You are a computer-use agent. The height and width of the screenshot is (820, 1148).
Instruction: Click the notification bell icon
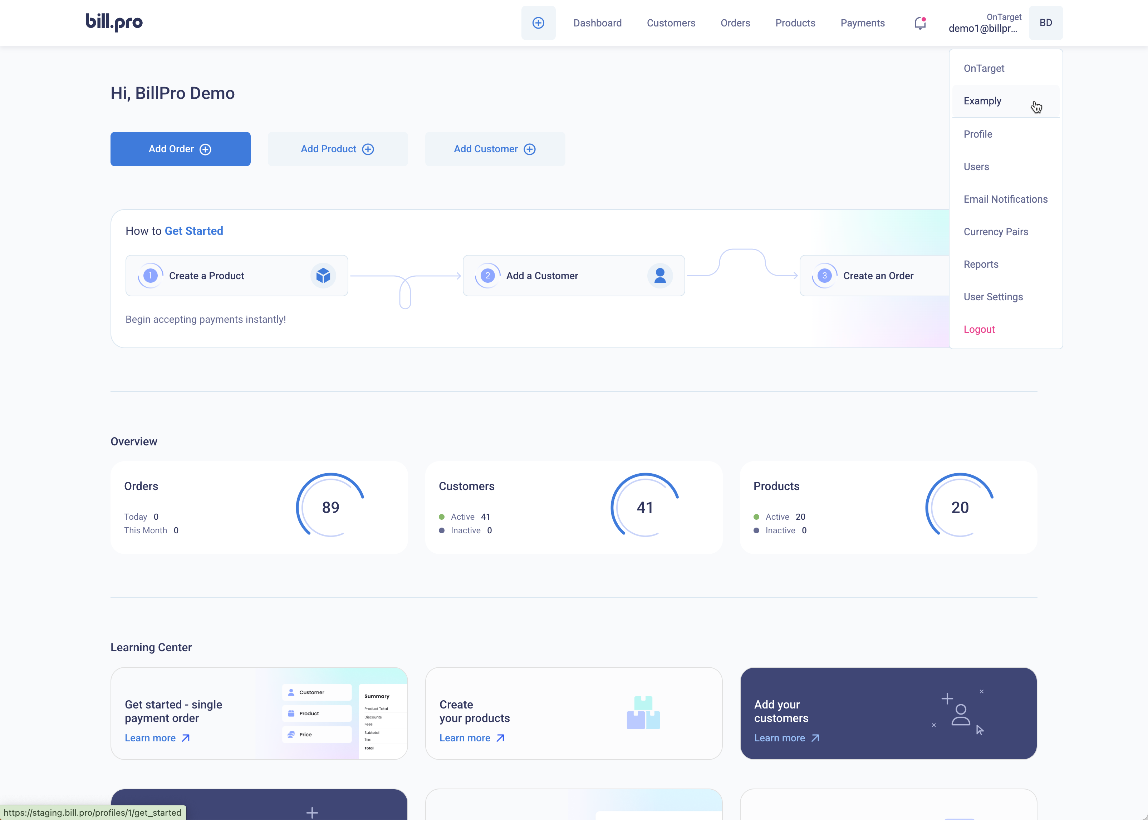click(x=919, y=23)
